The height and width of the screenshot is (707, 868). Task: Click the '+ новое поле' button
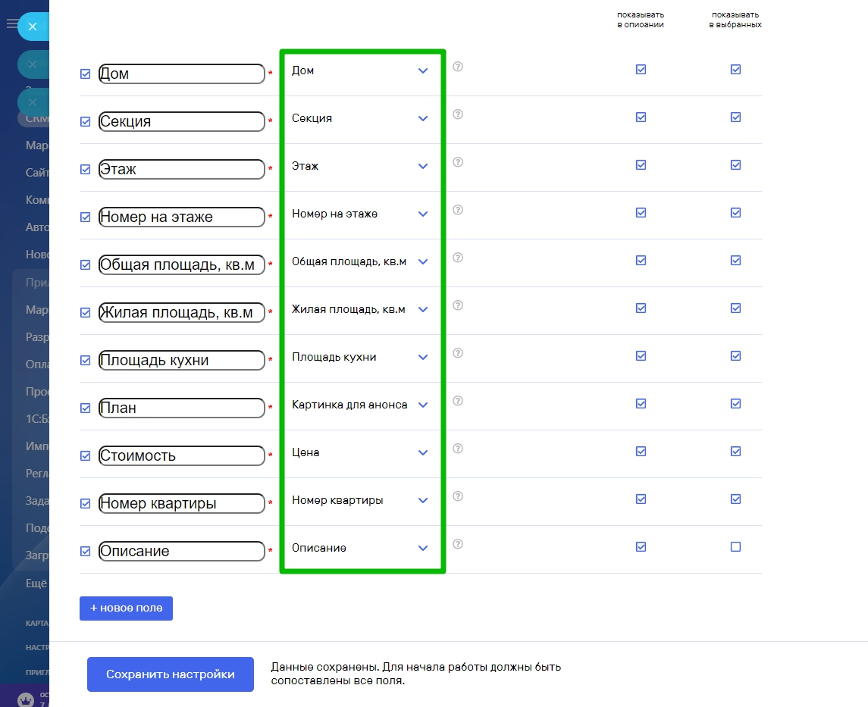126,608
